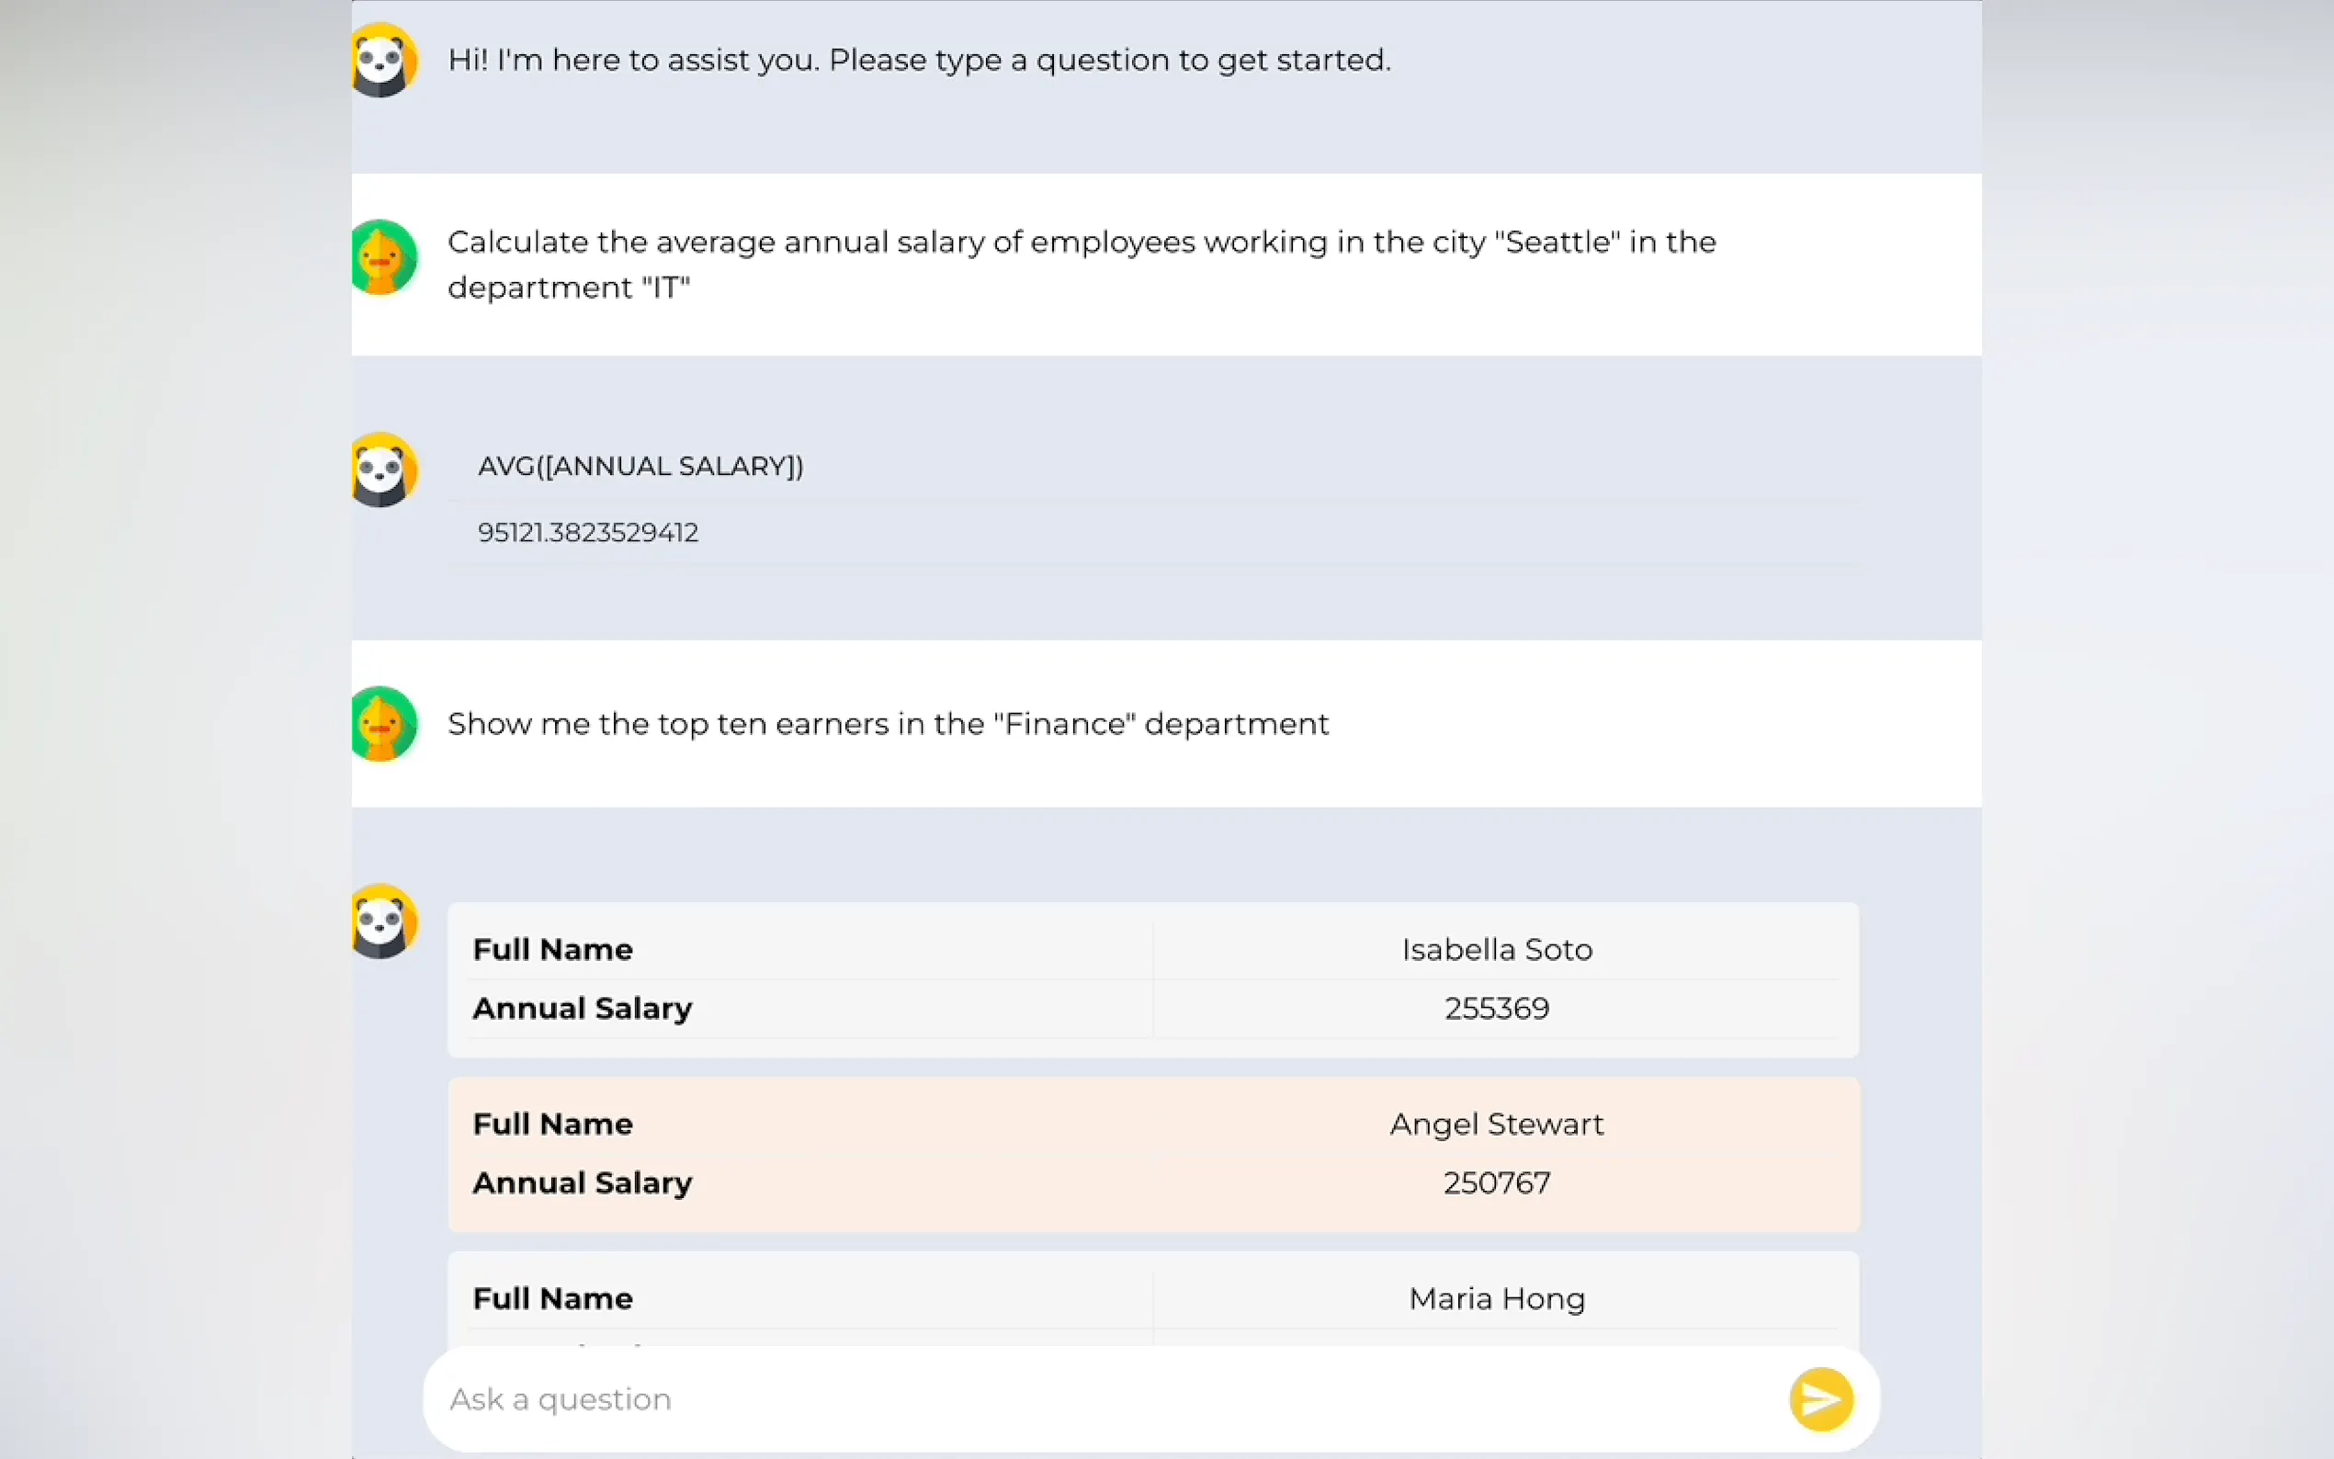Screen dimensions: 2334x1459
Task: Click the Full Name label in Maria Hong's card
Action: (x=553, y=1299)
